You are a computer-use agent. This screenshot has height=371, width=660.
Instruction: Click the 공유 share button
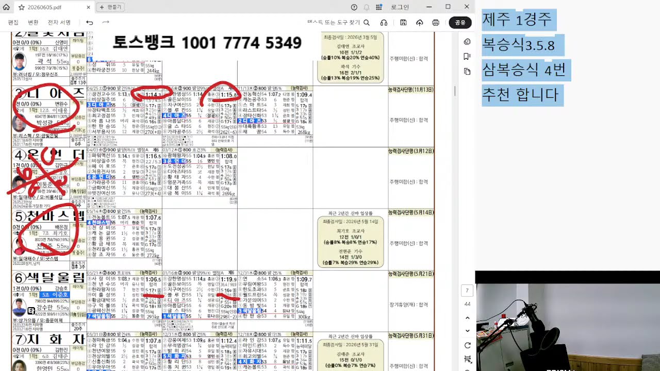point(460,23)
